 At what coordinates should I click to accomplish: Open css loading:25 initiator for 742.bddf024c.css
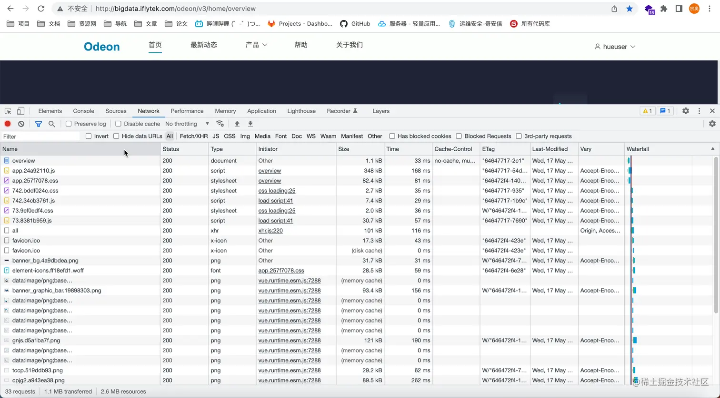coord(277,191)
